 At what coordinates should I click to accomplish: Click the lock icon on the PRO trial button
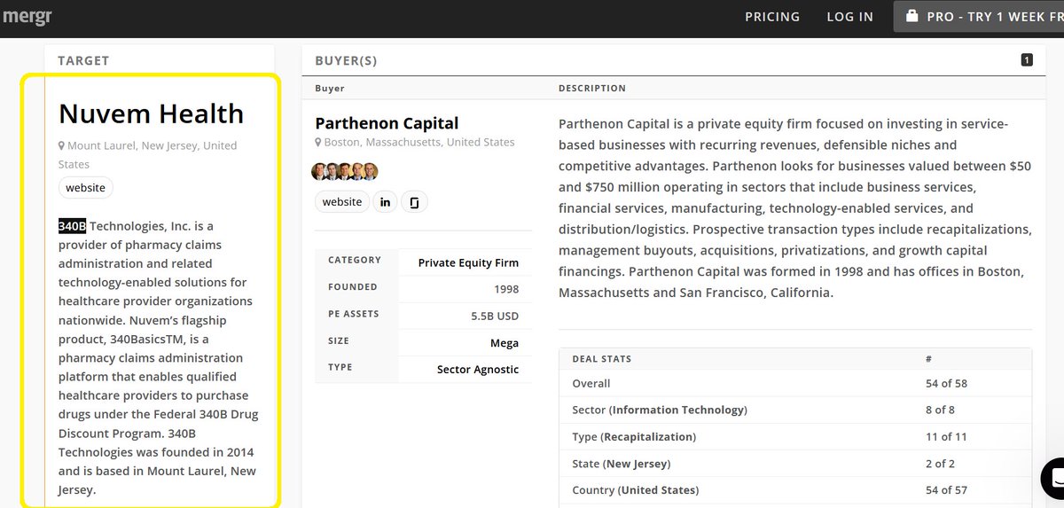(x=911, y=16)
